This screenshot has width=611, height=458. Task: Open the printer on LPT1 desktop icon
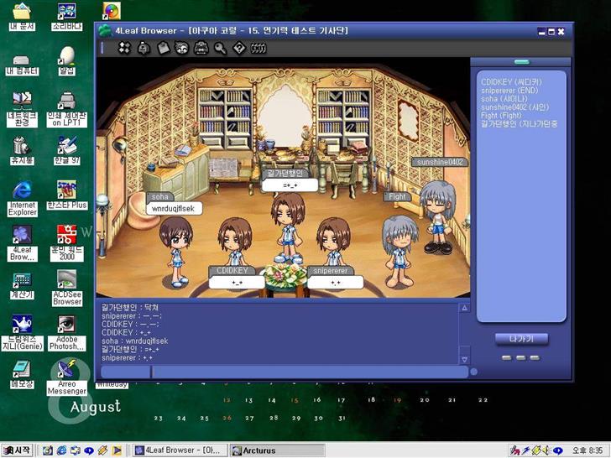click(x=67, y=109)
